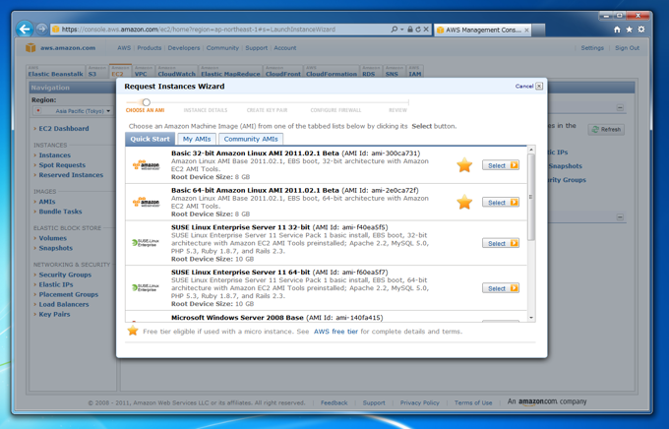
Task: Select SUSE Linux Enterprise Server 11 32-bit
Action: coord(501,243)
